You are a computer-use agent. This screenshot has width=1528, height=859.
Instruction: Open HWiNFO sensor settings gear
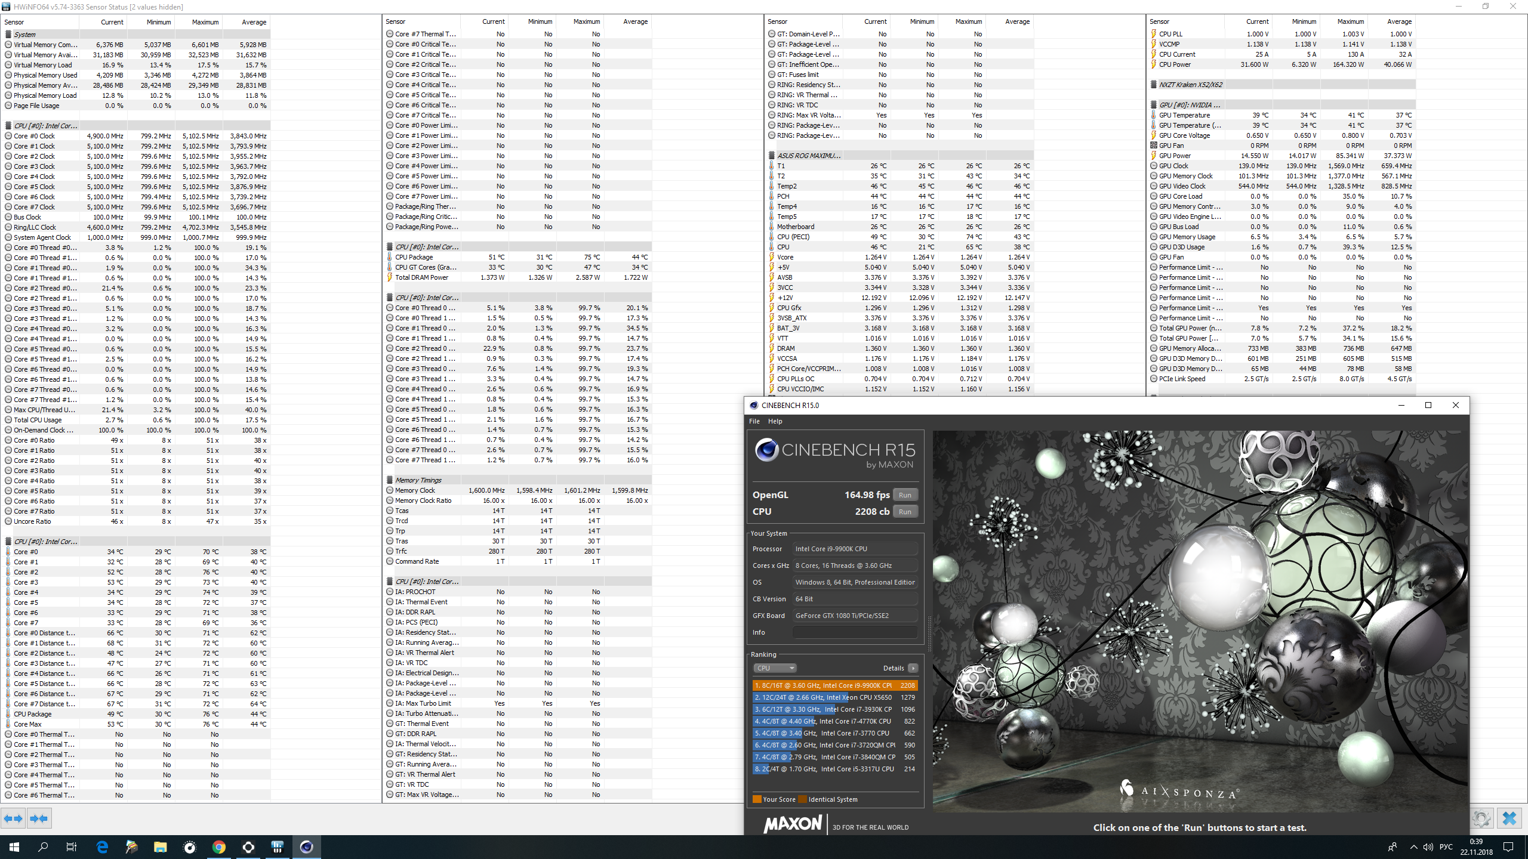1481,818
